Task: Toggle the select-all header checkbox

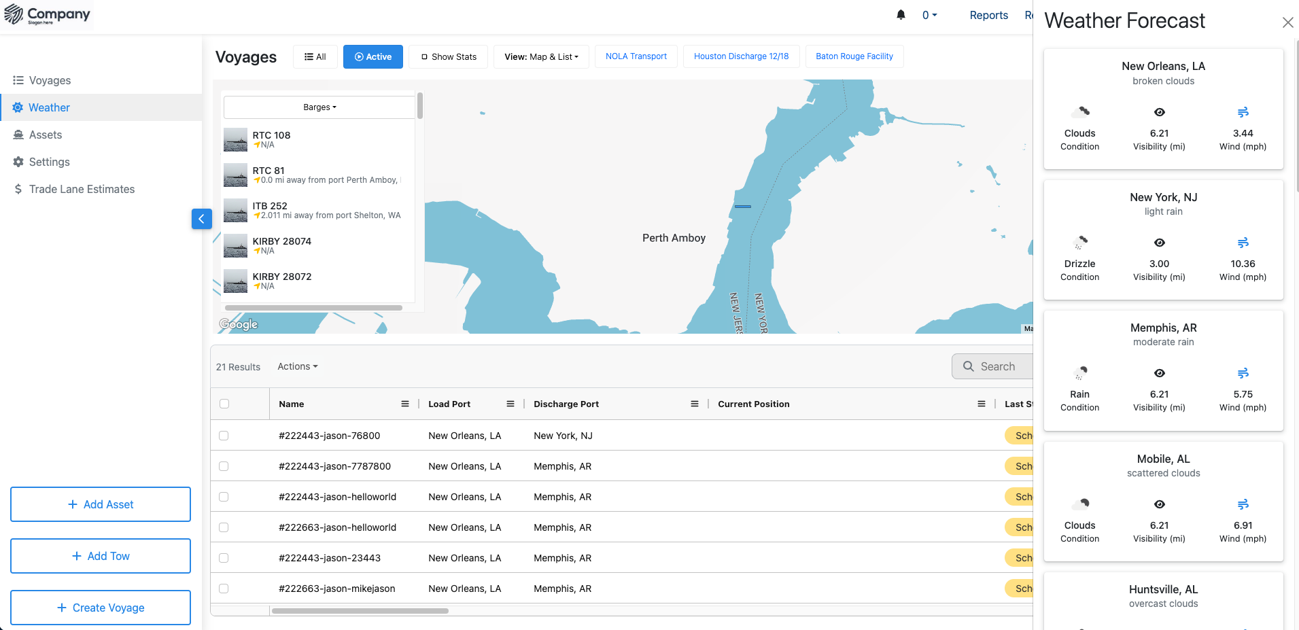Action: pyautogui.click(x=224, y=404)
